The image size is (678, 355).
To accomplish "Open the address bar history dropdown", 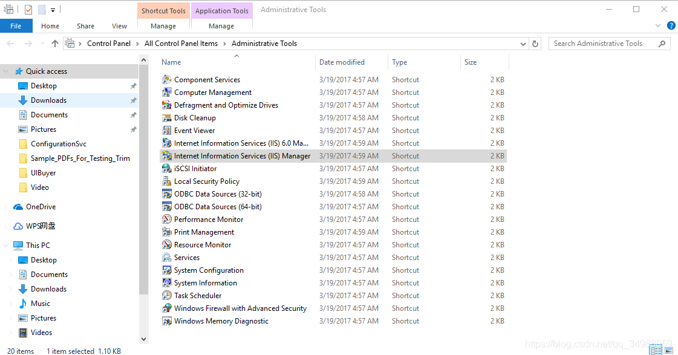I will (x=523, y=44).
